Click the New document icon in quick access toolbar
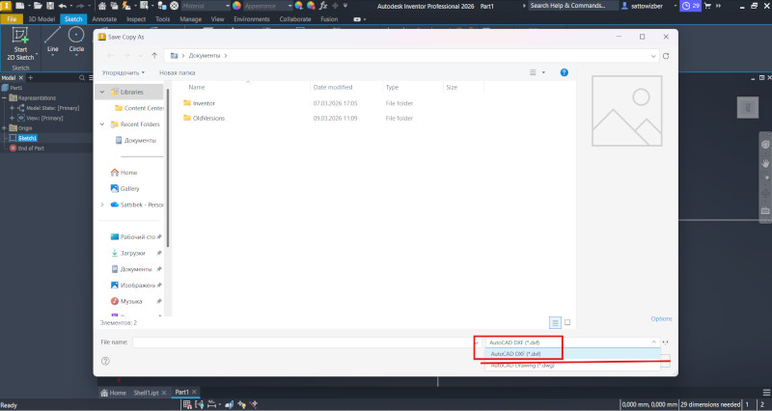Screen dimensions: 772x411 (20, 6)
